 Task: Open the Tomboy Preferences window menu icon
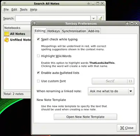coord(34,23)
